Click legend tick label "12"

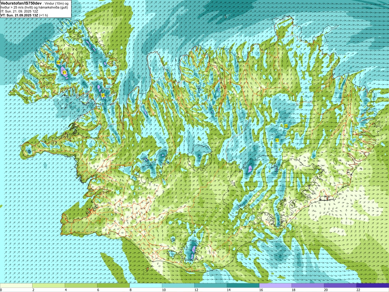(x=196, y=290)
